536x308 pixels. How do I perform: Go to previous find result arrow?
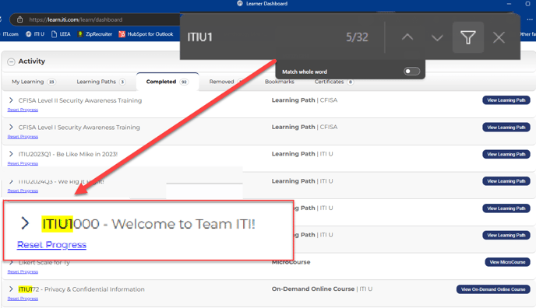coord(407,37)
